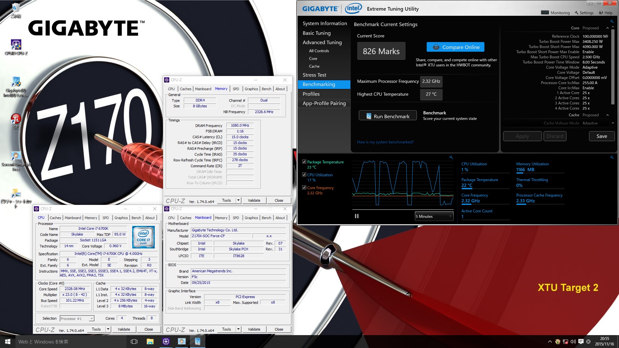Open the Recycle Bin desktop icon
Viewport: 619px width, 348px height.
point(16,10)
